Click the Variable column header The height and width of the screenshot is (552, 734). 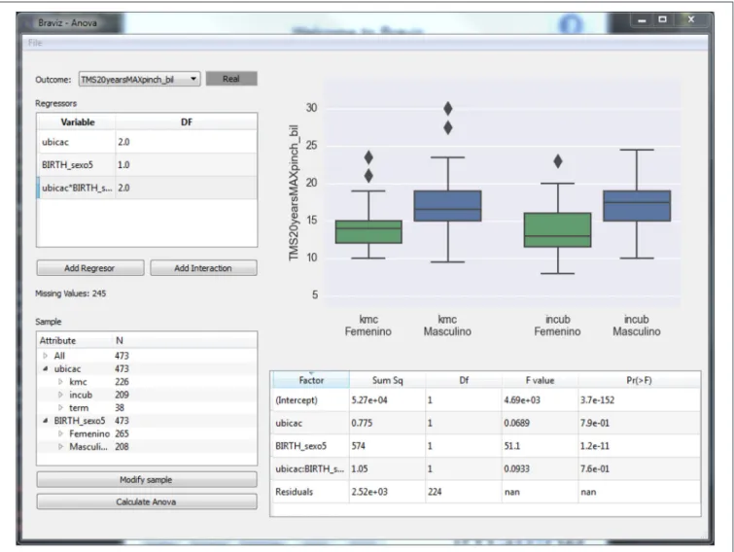coord(77,122)
